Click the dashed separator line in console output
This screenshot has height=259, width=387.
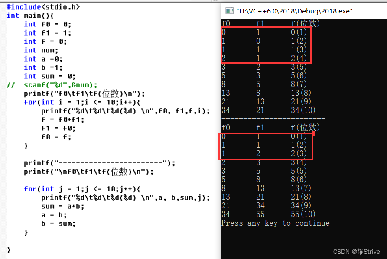click(273, 119)
